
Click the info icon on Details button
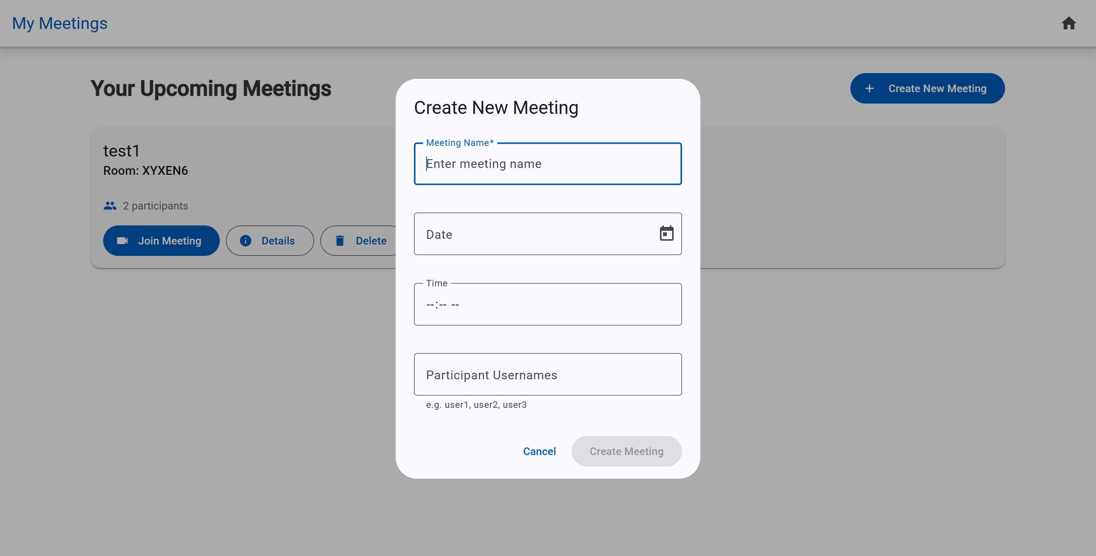246,241
